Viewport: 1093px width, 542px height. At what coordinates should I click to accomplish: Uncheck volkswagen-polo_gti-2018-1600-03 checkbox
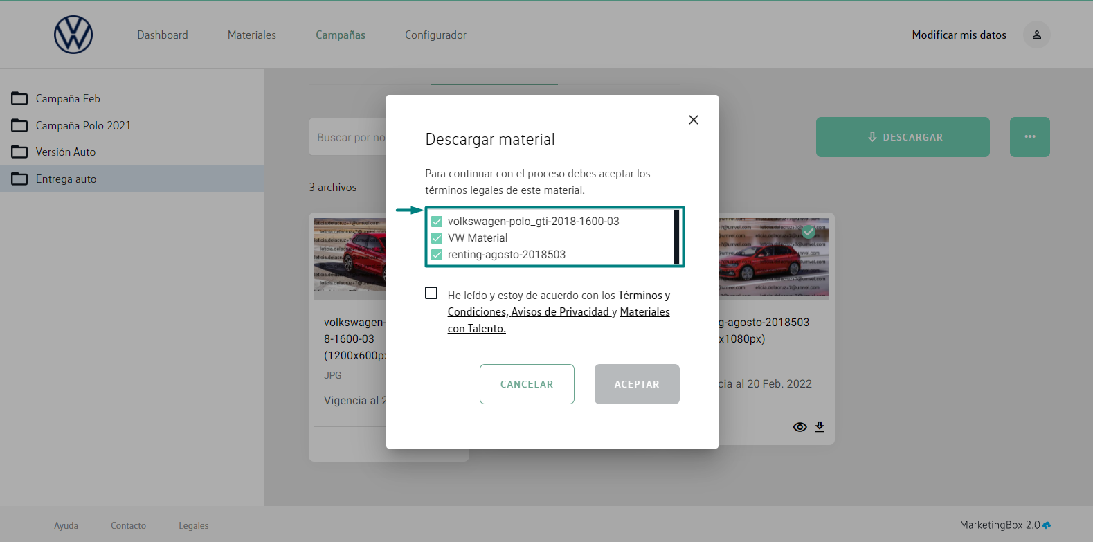click(x=437, y=222)
